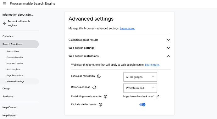Open Search filters sub-item
The height and width of the screenshot is (119, 217).
click(x=13, y=51)
